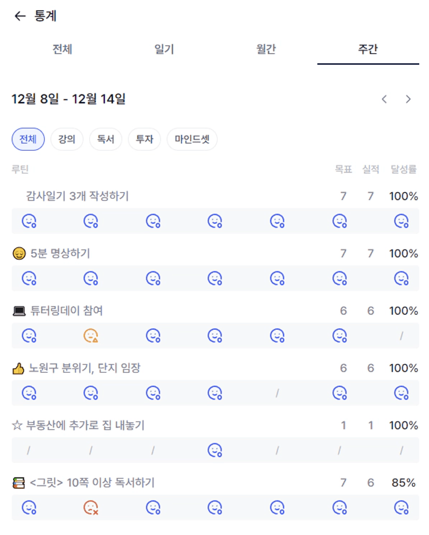Click the 12월 8일 - 12월 14일 date range

68,99
